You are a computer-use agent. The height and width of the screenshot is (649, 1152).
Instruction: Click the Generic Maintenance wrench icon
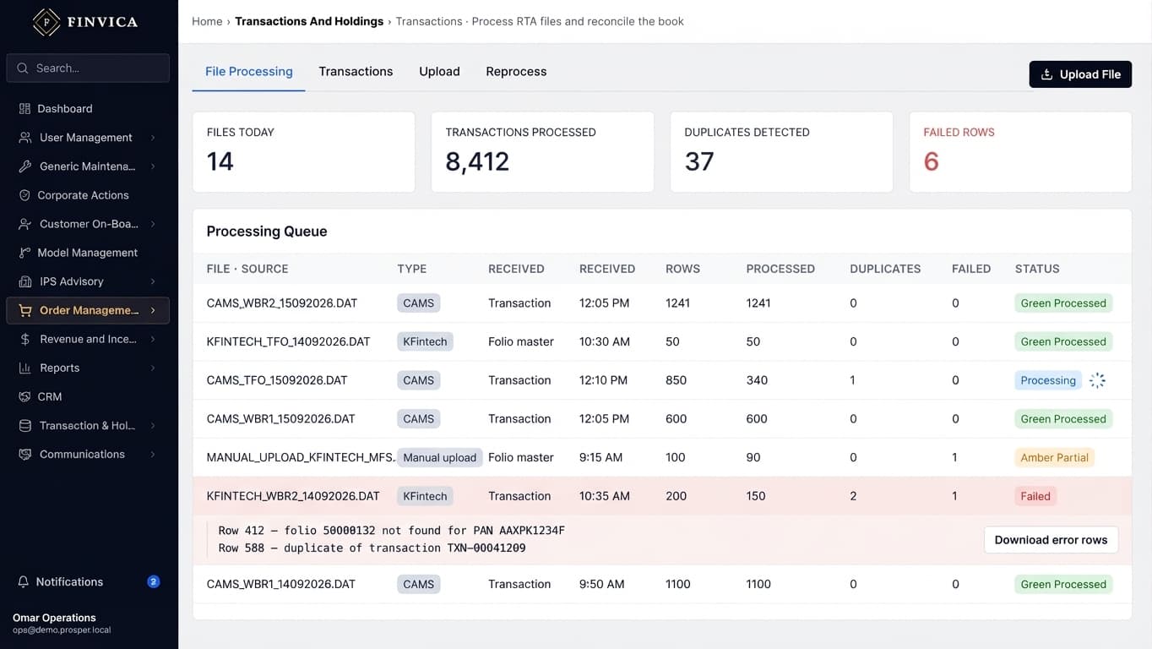click(24, 166)
